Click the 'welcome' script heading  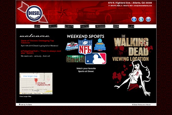pos(35,36)
